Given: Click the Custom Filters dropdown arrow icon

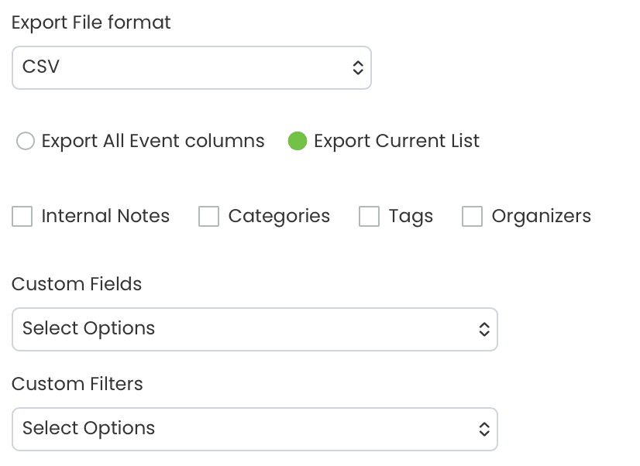Looking at the screenshot, I should point(483,429).
